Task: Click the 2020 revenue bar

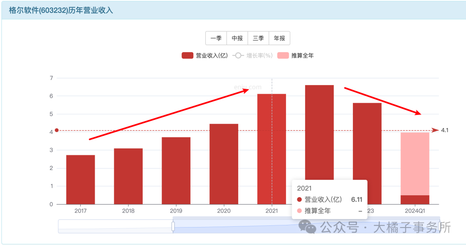Action: coord(224,164)
